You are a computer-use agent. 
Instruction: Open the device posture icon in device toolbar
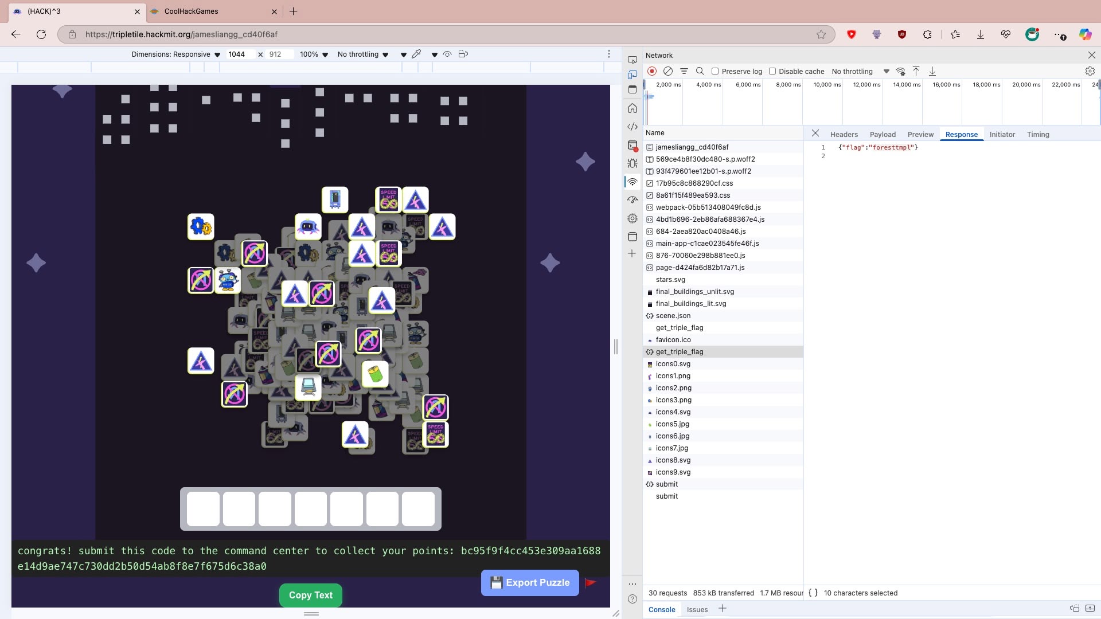tap(463, 54)
